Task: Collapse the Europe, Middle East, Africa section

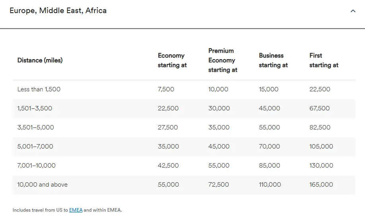Action: tap(353, 11)
